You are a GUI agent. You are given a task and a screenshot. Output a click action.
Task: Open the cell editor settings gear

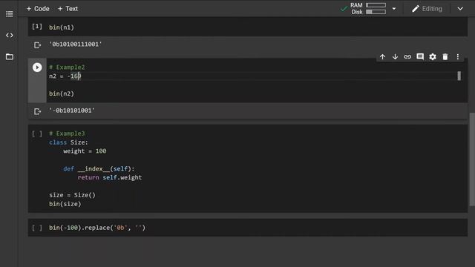(433, 56)
